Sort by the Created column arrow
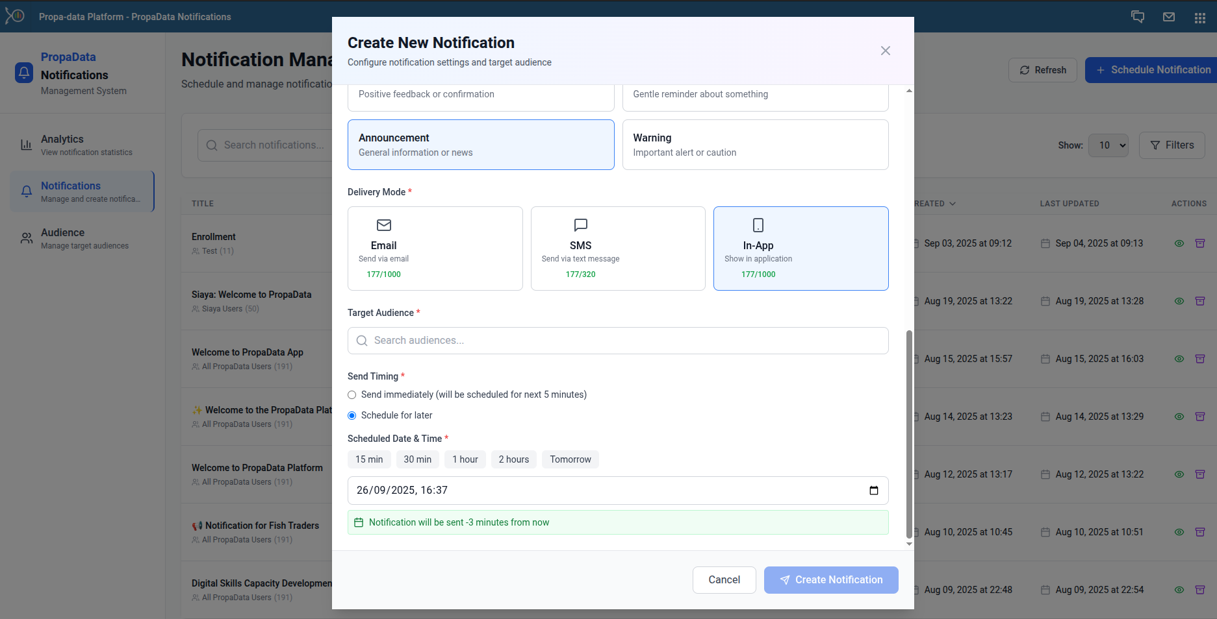 pyautogui.click(x=953, y=203)
